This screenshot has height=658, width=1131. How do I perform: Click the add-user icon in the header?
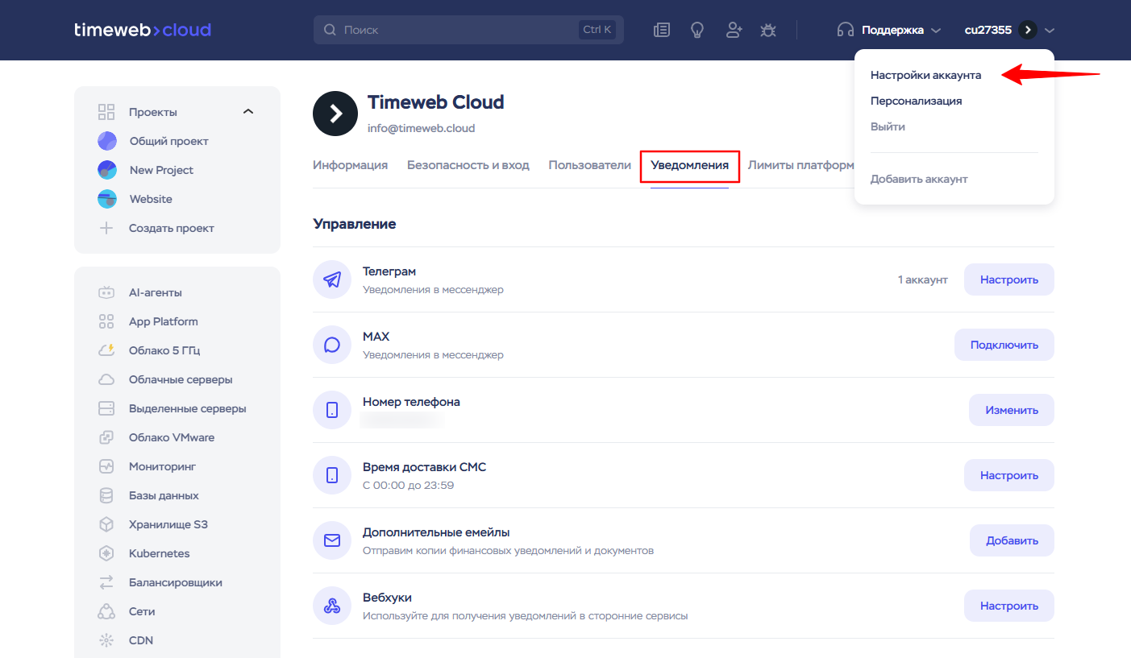734,30
